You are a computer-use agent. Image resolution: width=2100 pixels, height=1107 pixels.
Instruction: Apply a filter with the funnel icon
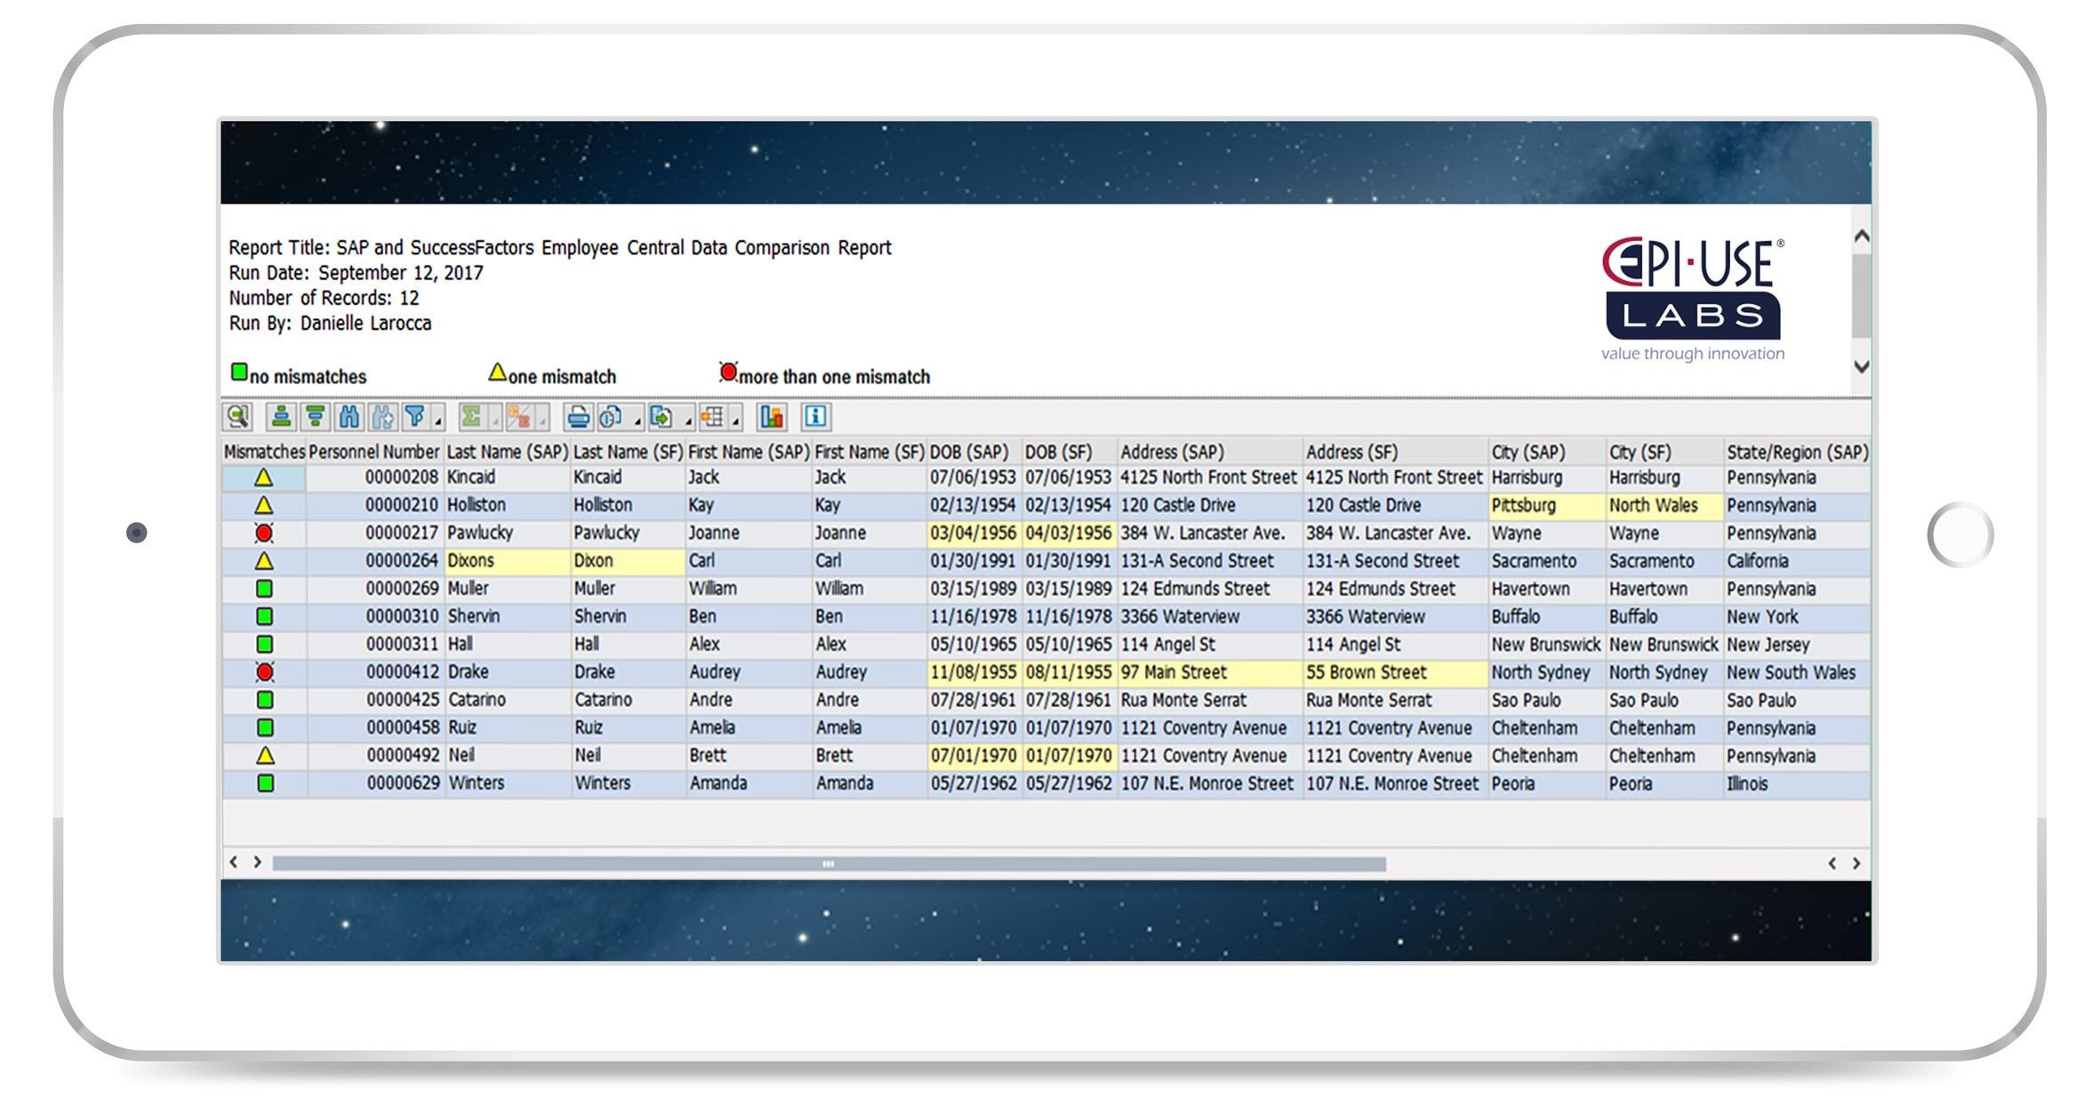pos(414,416)
